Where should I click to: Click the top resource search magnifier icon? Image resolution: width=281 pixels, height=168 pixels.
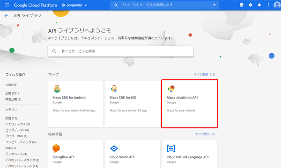pos(116,5)
